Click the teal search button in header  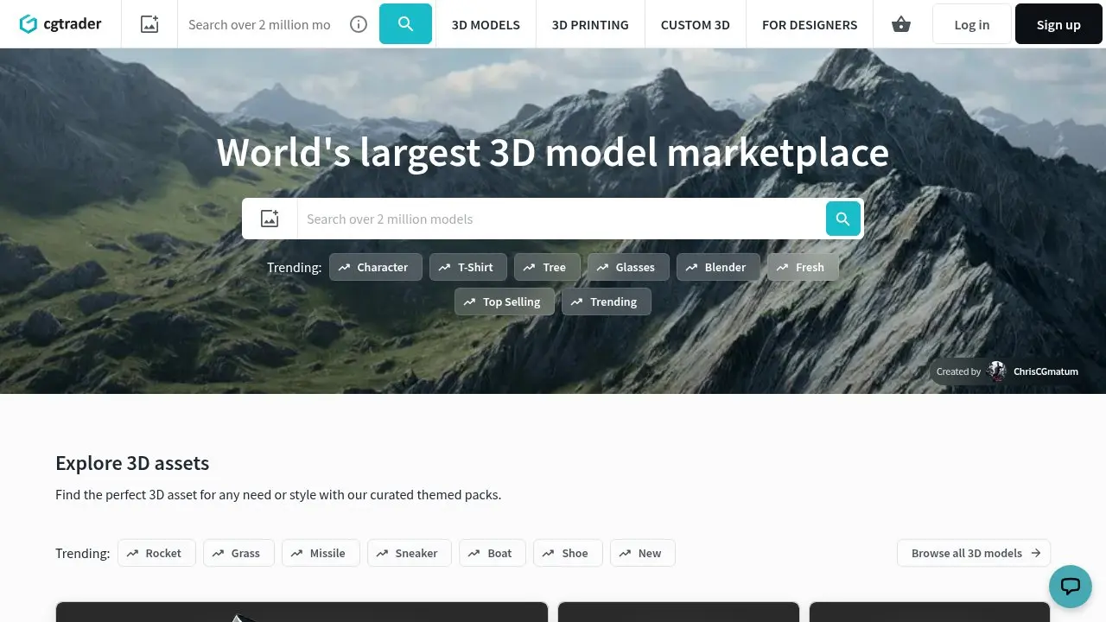405,24
